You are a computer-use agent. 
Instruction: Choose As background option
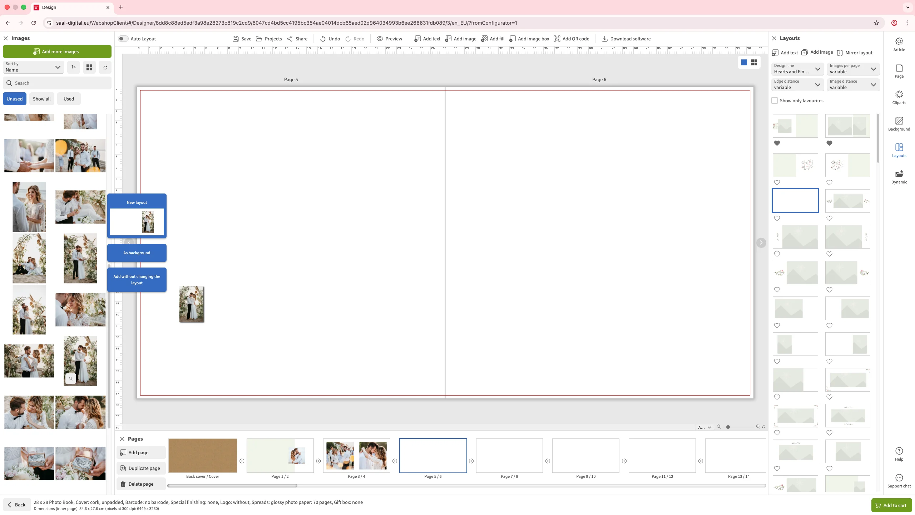click(137, 253)
